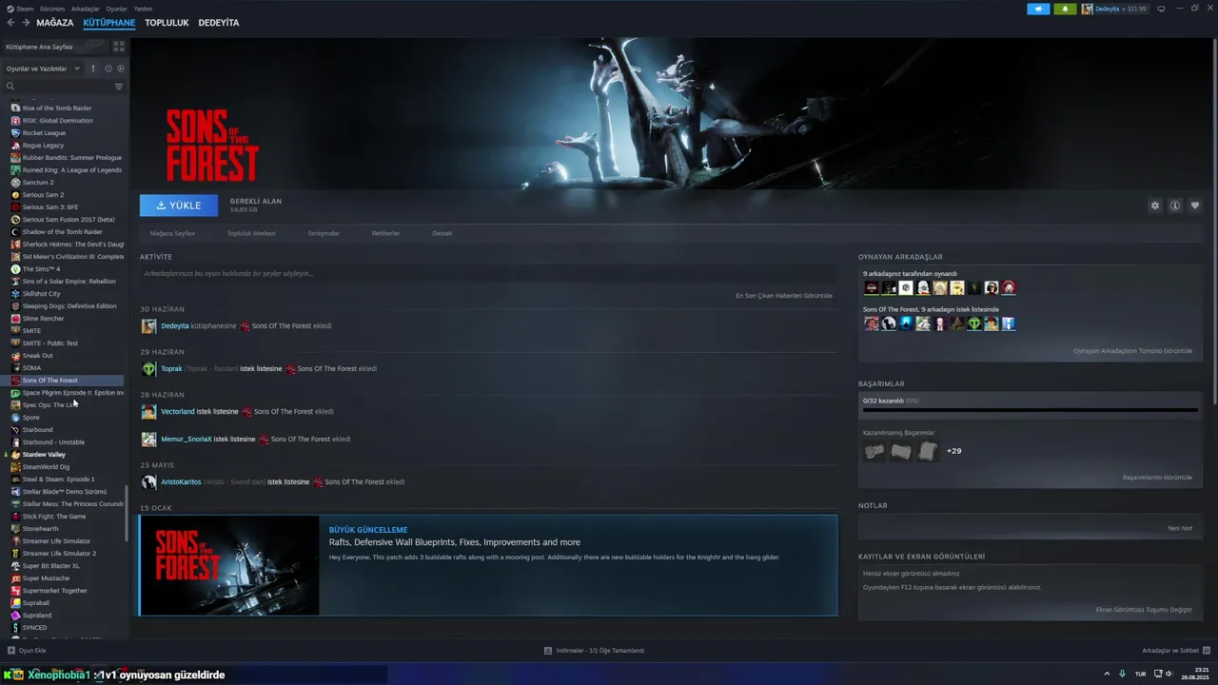1218x685 pixels.
Task: Open Friends and Chat panel
Action: (x=1175, y=651)
